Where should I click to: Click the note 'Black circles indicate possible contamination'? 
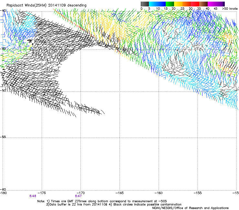(x=147, y=205)
